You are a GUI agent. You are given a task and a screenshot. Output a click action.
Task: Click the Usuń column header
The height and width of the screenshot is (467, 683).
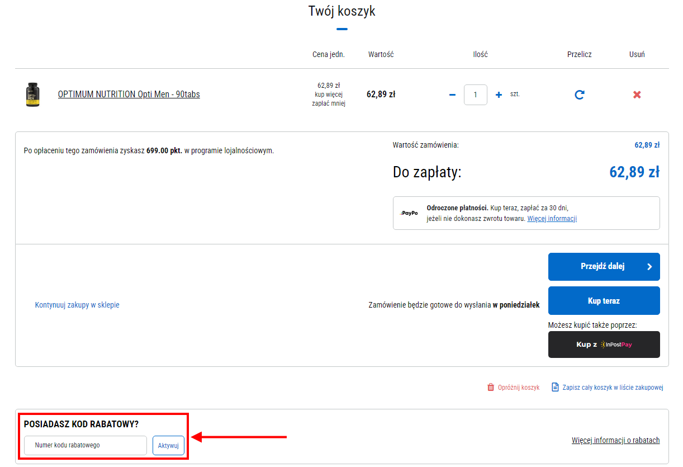pyautogui.click(x=637, y=54)
